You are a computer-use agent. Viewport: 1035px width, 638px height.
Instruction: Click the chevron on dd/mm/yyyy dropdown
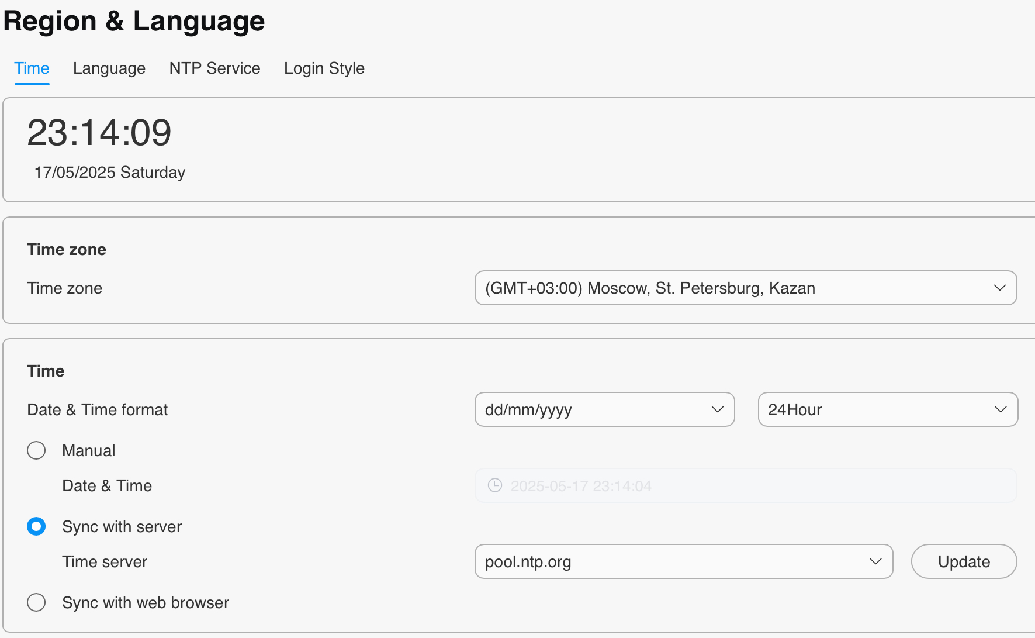click(x=717, y=409)
